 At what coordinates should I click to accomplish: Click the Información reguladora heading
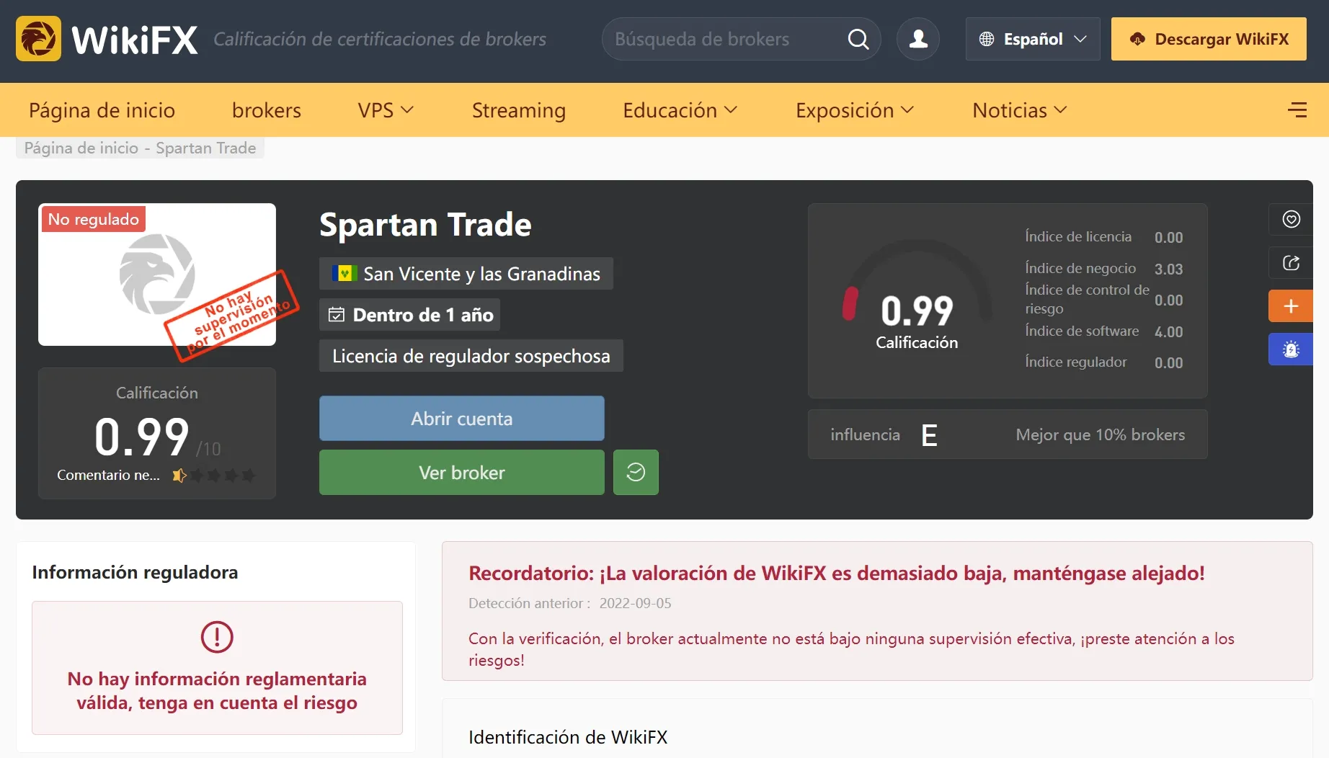click(x=135, y=572)
